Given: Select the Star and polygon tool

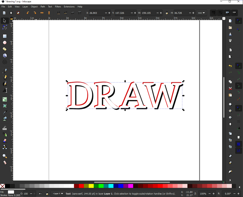Looking at the screenshot, I should pos(5,49).
